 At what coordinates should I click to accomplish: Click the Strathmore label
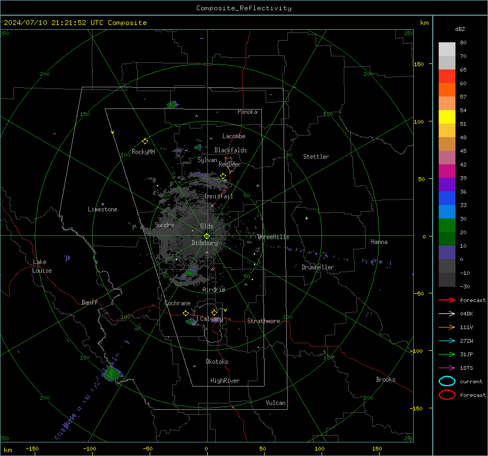(x=264, y=321)
